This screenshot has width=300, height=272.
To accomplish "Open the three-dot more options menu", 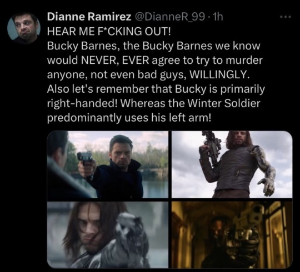I will coord(285,17).
